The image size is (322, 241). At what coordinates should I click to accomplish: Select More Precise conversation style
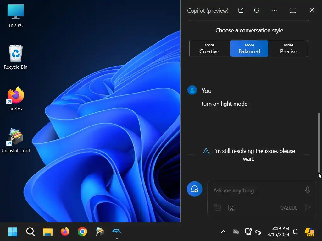[289, 49]
